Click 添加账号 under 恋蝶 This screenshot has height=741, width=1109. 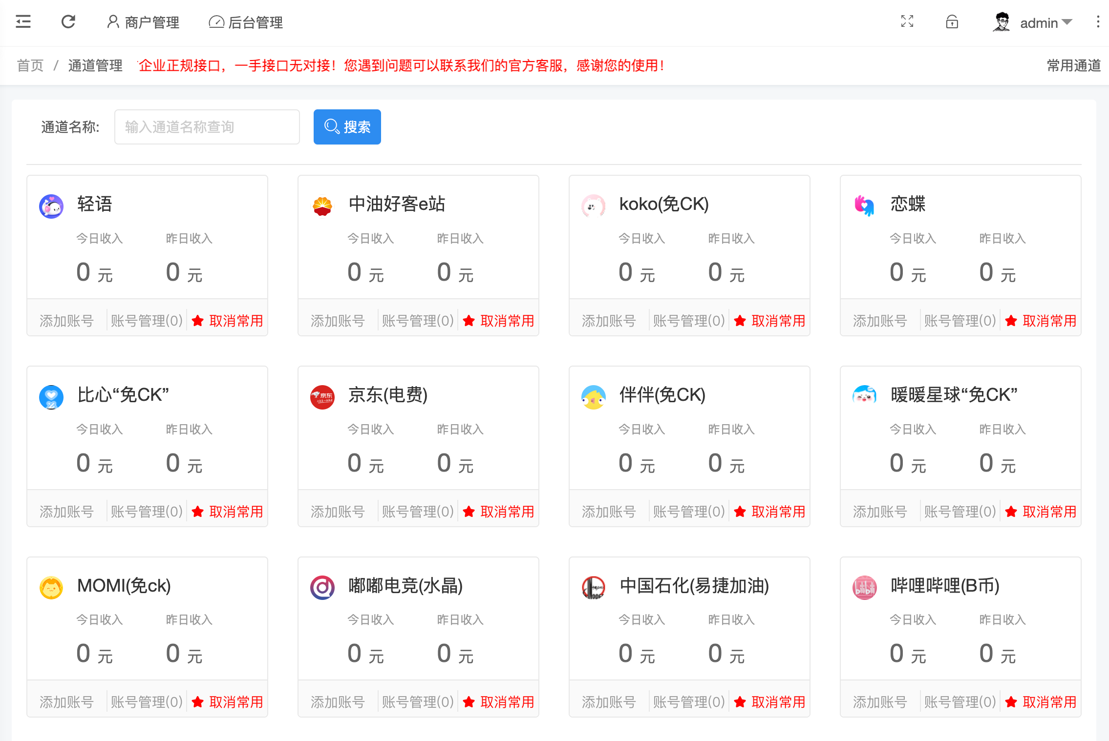pos(880,321)
